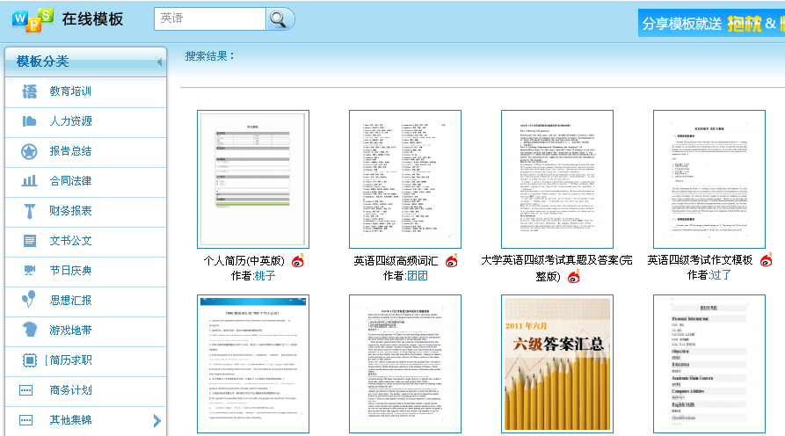The height and width of the screenshot is (436, 785).
Task: Click the 教育培训 category icon
Action: 30,91
